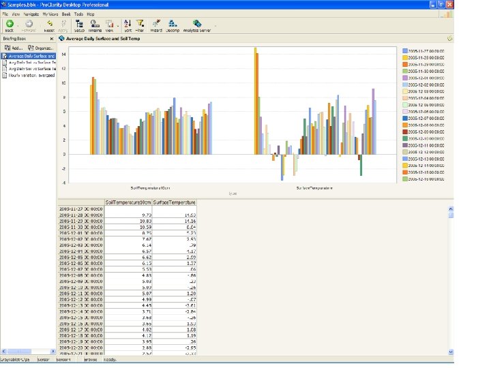Open the Decomp tool
491x368 pixels.
click(173, 25)
